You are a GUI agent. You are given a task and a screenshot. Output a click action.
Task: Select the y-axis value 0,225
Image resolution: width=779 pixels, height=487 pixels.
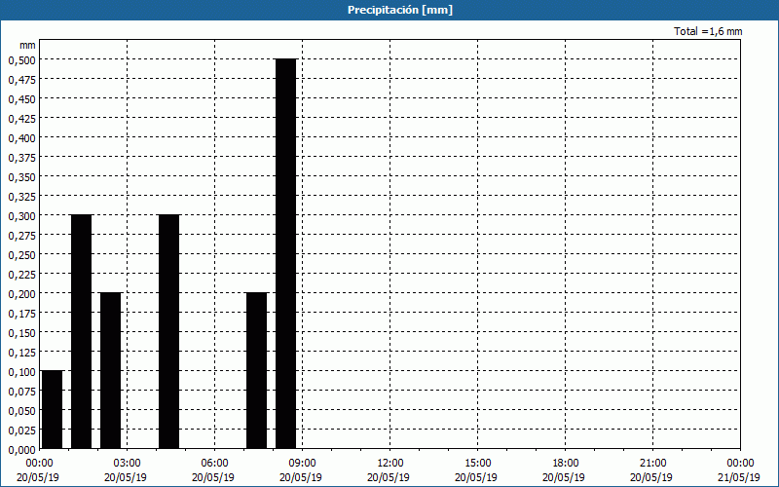pos(21,275)
